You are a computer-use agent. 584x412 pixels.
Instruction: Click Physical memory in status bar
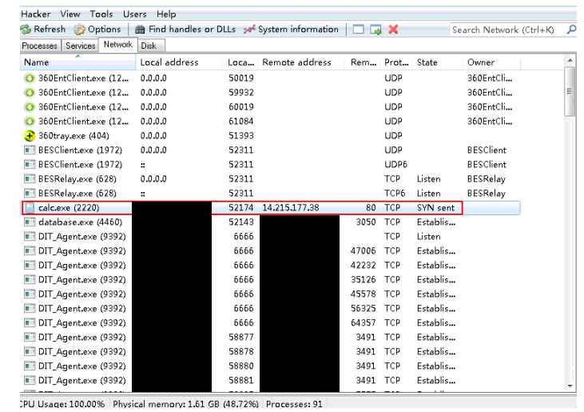point(185,404)
